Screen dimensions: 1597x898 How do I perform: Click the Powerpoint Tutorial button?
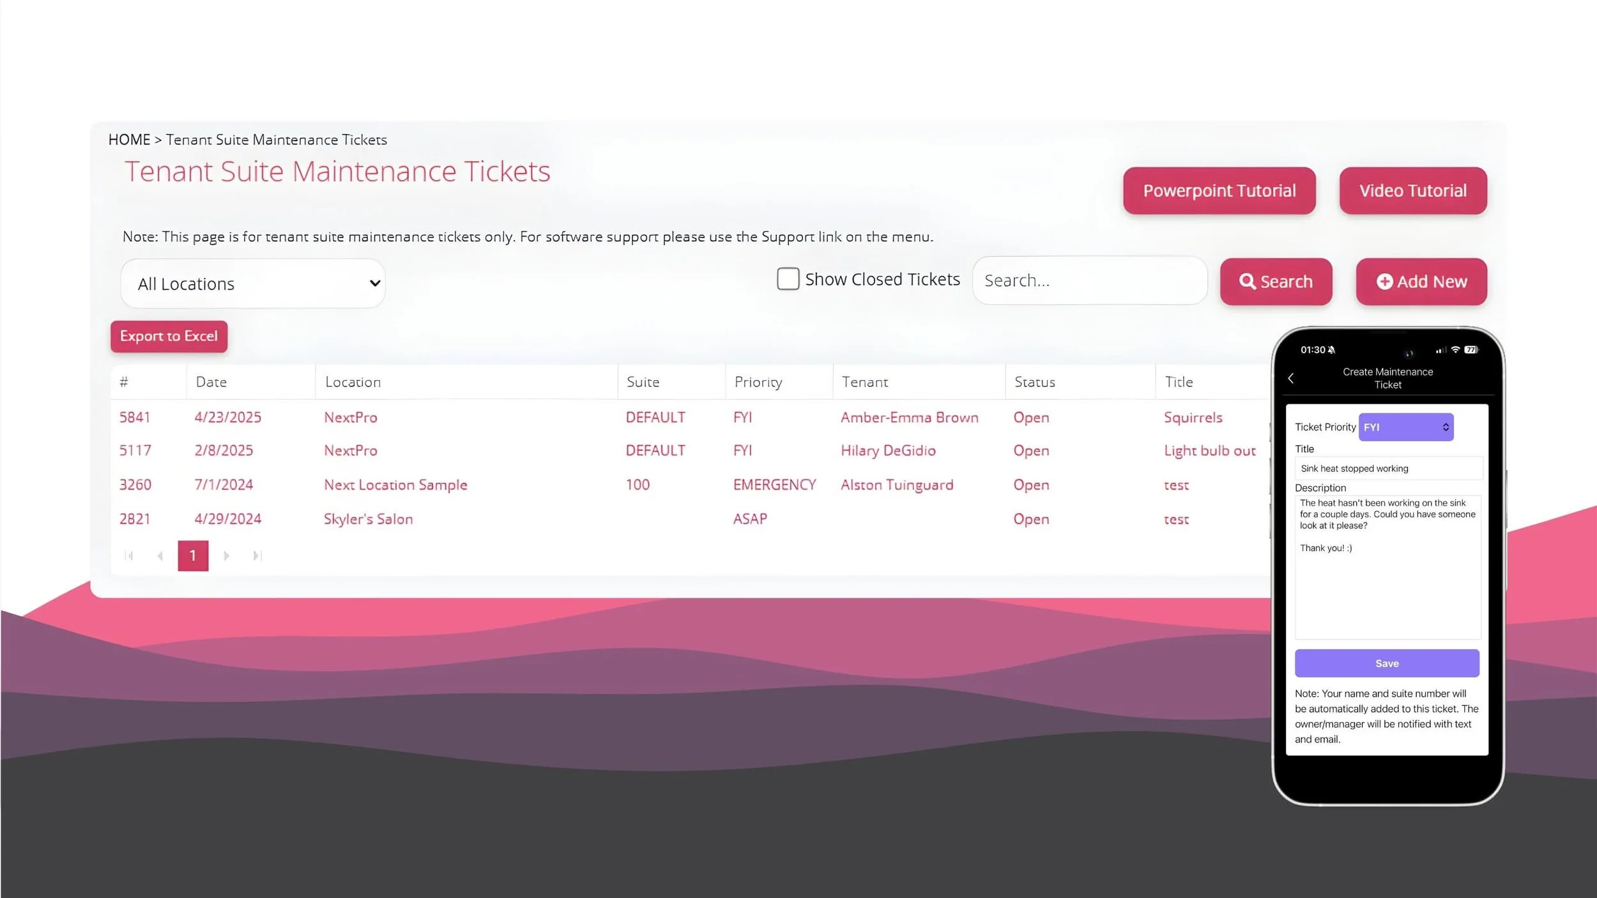pyautogui.click(x=1219, y=190)
